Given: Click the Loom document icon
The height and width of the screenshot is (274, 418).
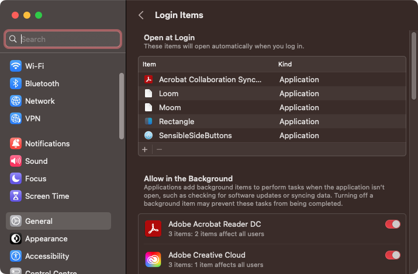Looking at the screenshot, I should (x=148, y=93).
